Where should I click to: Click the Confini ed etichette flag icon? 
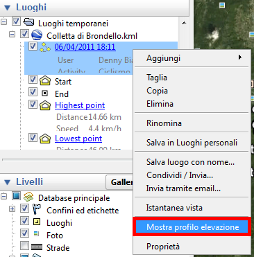[37, 209]
